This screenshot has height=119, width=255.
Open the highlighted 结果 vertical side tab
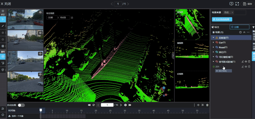click(253, 56)
